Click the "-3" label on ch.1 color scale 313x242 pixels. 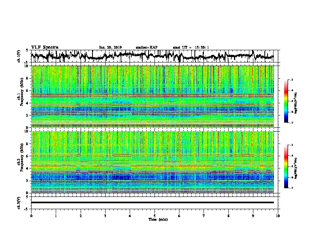[291, 80]
